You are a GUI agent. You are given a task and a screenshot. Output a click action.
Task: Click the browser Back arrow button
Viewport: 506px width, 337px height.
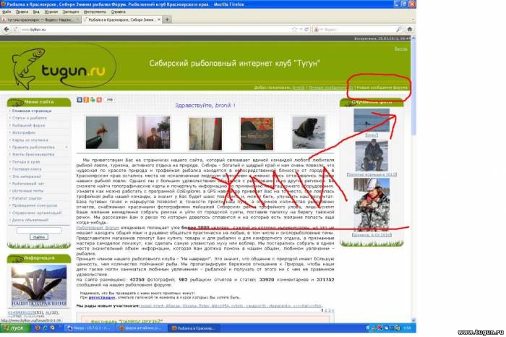[x=6, y=30]
